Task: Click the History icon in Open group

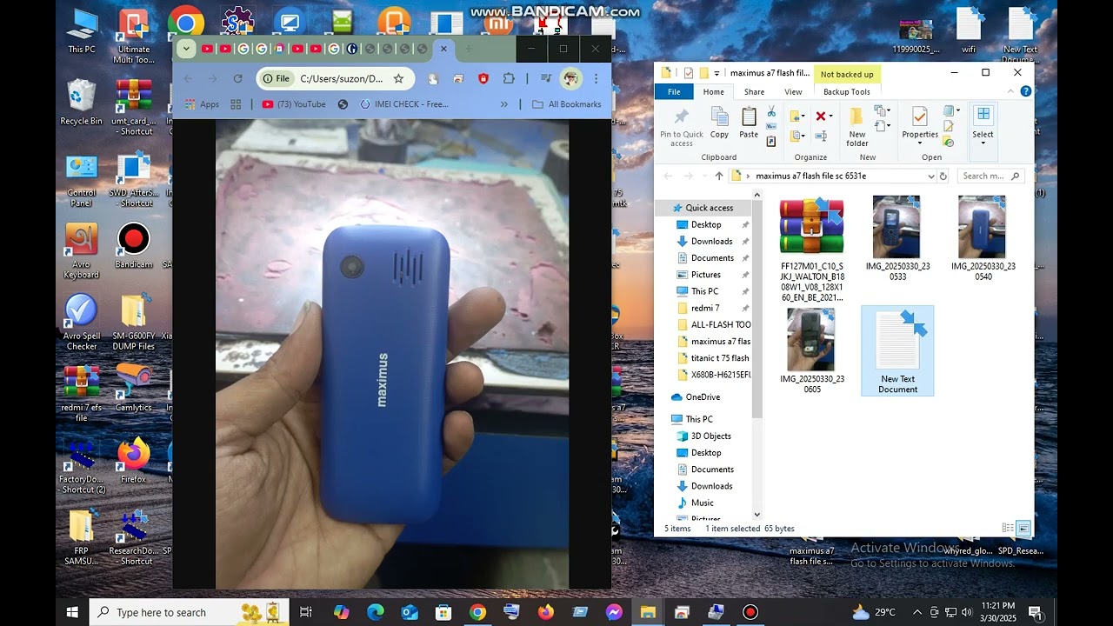Action: click(x=949, y=141)
